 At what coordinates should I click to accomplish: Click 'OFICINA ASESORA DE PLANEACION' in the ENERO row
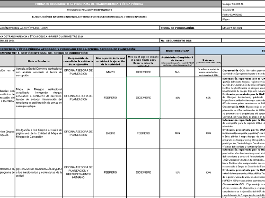[x=78, y=133]
